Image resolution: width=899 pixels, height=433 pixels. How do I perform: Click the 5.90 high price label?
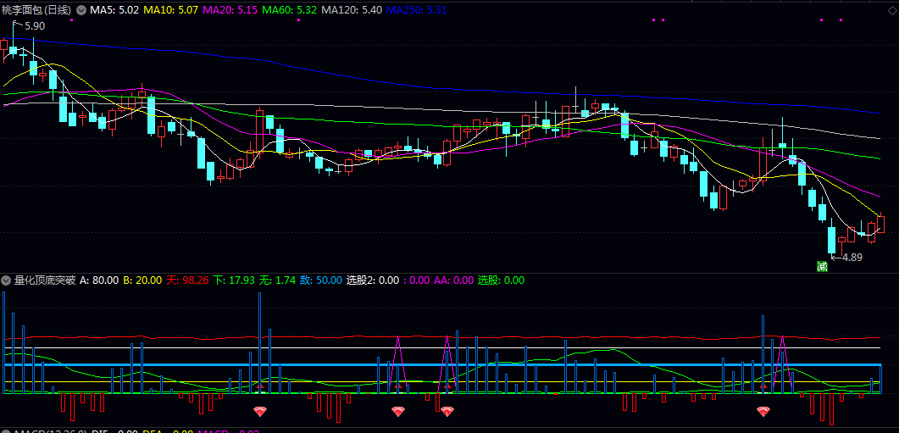tap(35, 25)
